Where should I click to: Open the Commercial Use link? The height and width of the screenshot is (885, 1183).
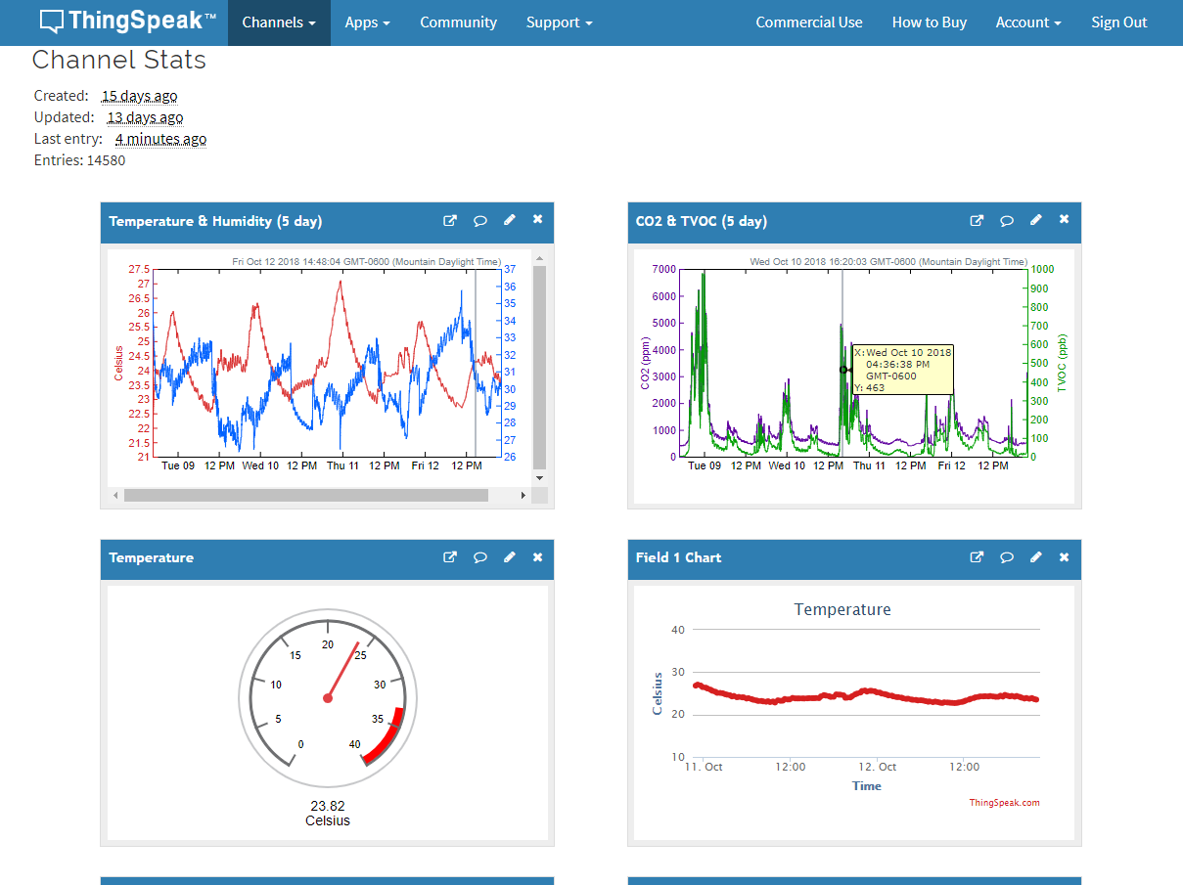(808, 22)
